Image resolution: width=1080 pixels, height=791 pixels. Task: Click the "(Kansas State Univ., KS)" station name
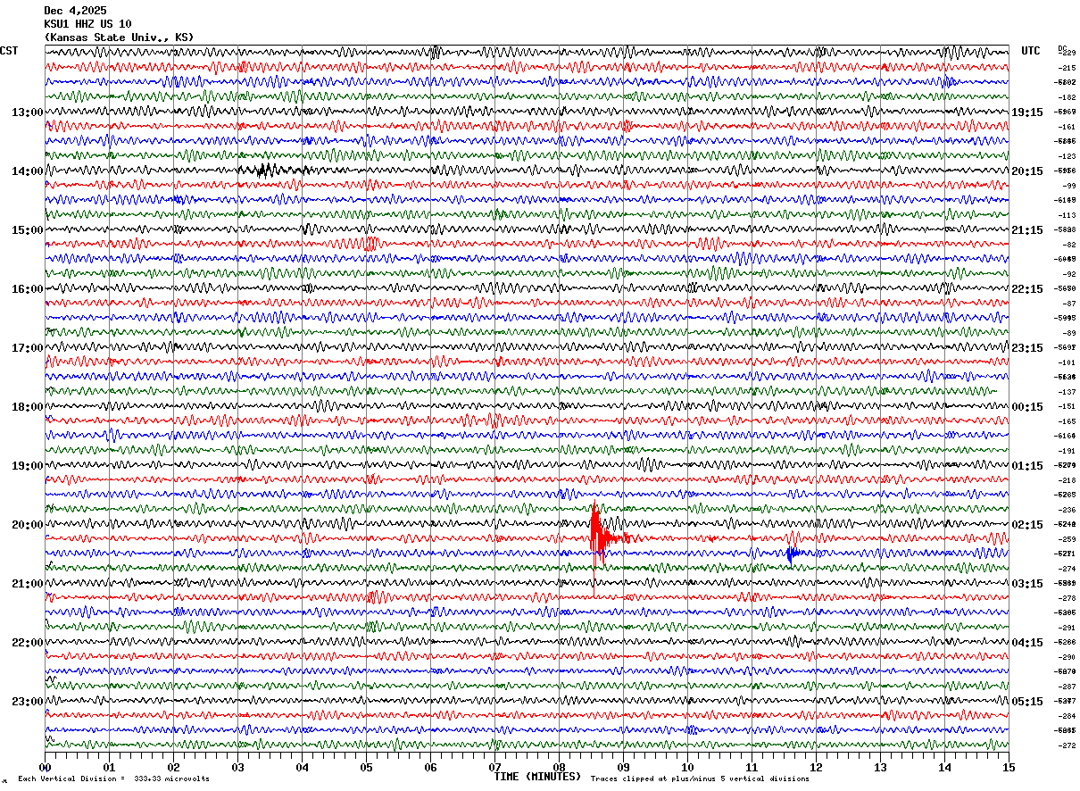coord(119,37)
